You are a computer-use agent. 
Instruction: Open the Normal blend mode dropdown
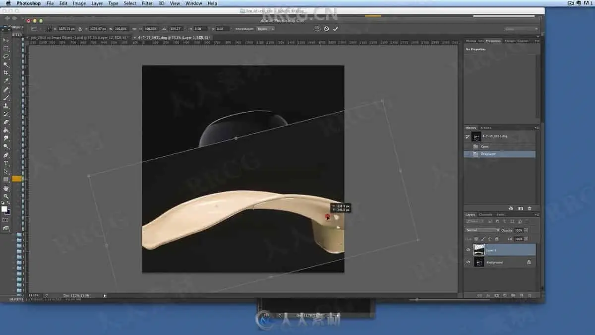tap(482, 230)
